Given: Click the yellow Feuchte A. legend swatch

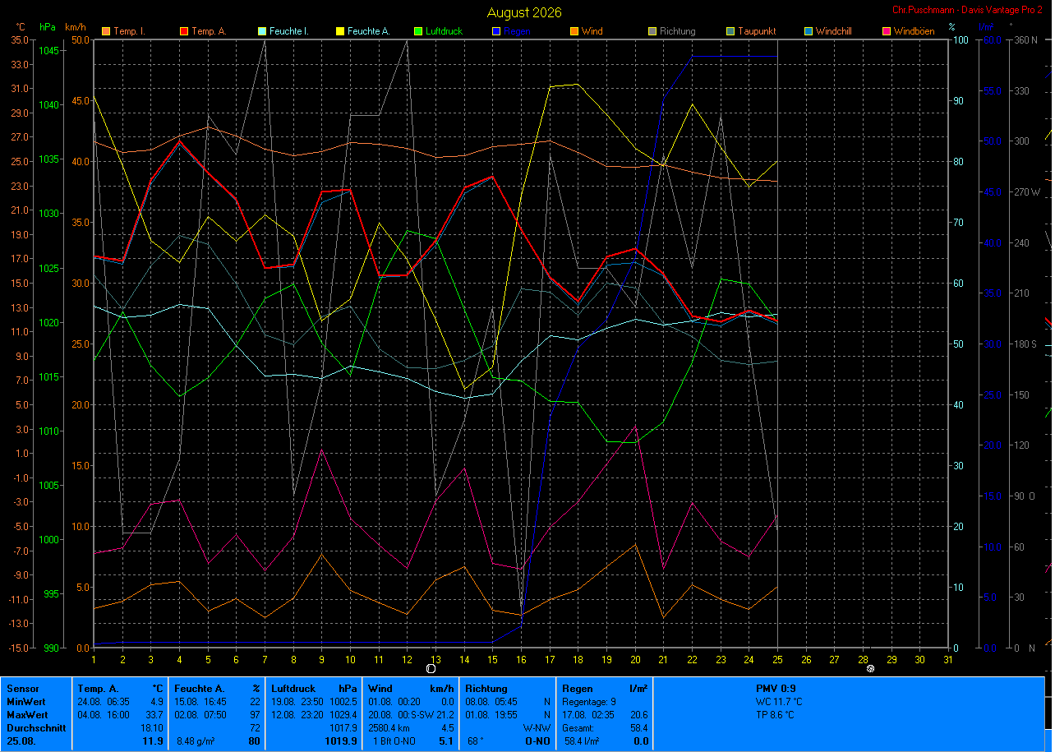Looking at the screenshot, I should pyautogui.click(x=339, y=32).
